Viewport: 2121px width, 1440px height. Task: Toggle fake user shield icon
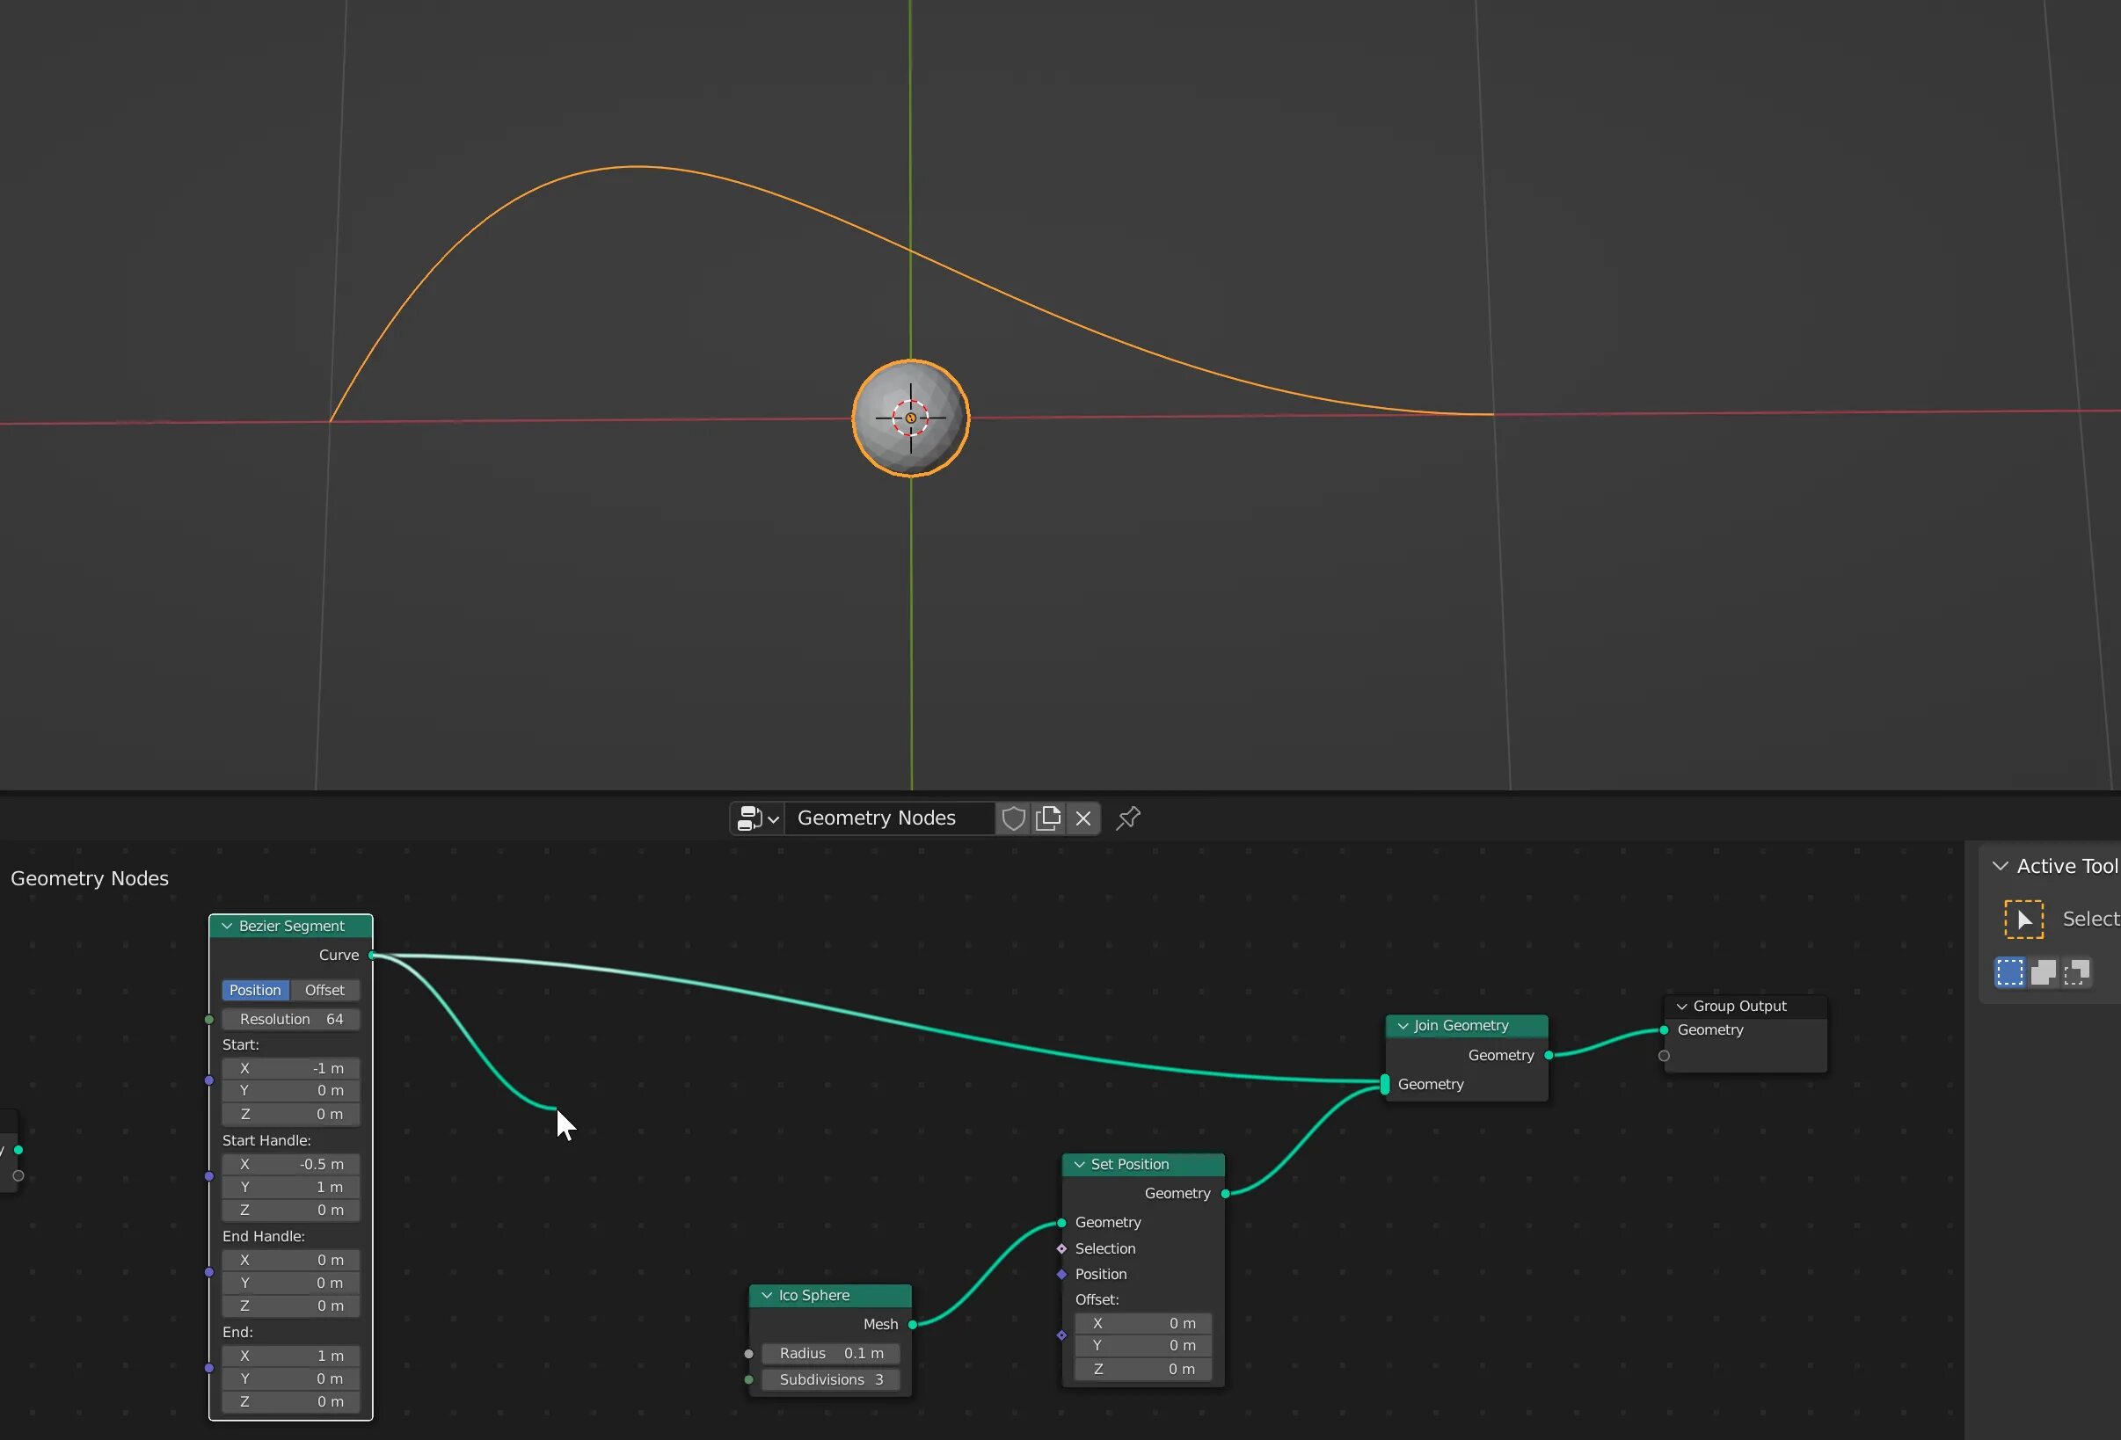tap(1013, 818)
